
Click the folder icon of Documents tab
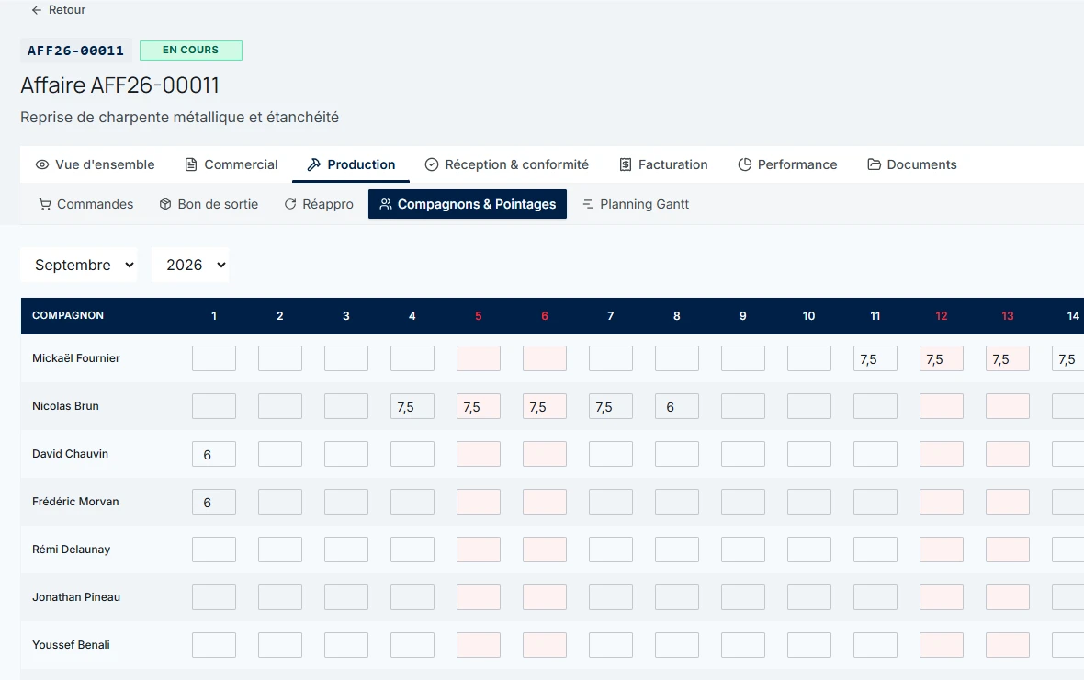(x=874, y=164)
